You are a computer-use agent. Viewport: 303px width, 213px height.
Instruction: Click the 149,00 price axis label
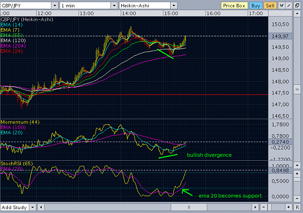click(x=280, y=59)
